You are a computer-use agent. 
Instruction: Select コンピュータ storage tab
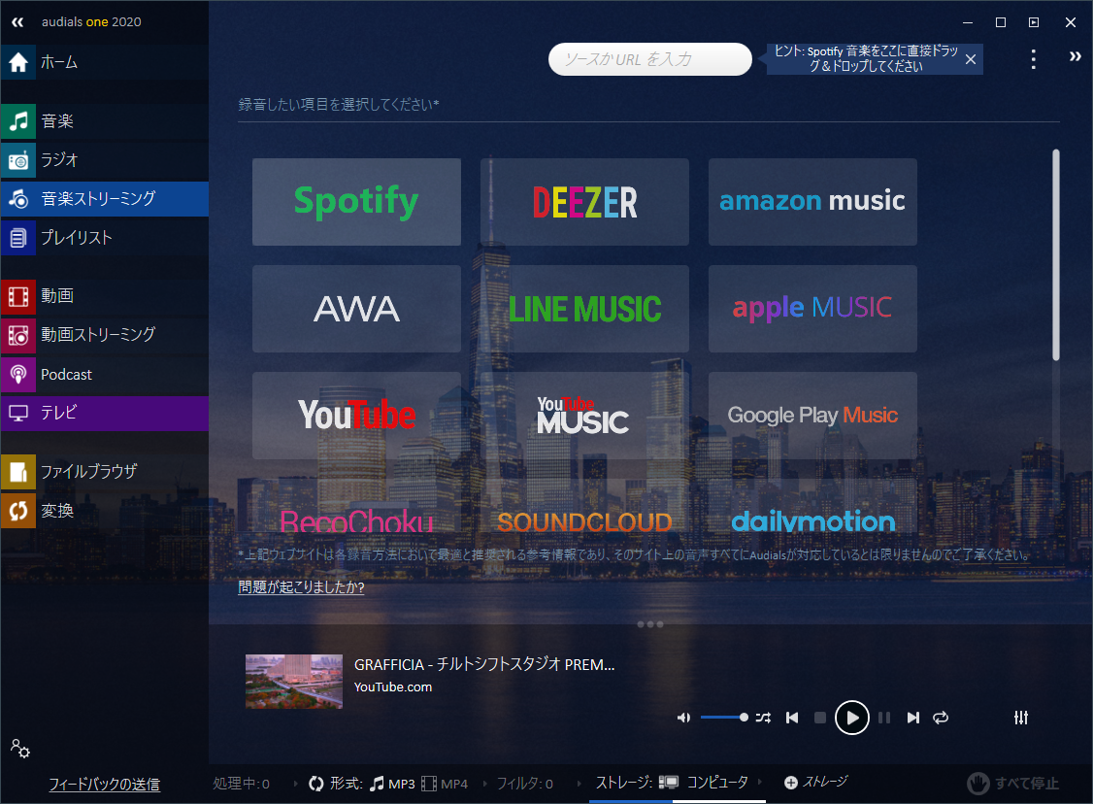[x=717, y=783]
